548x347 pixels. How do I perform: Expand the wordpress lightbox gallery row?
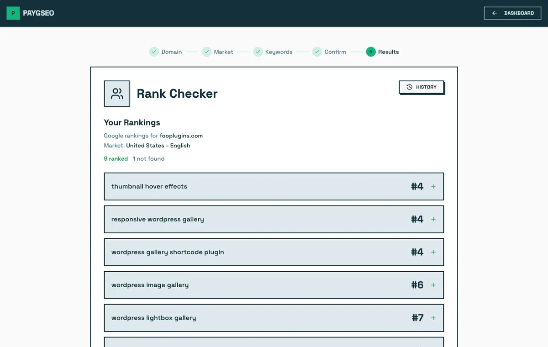click(x=433, y=318)
